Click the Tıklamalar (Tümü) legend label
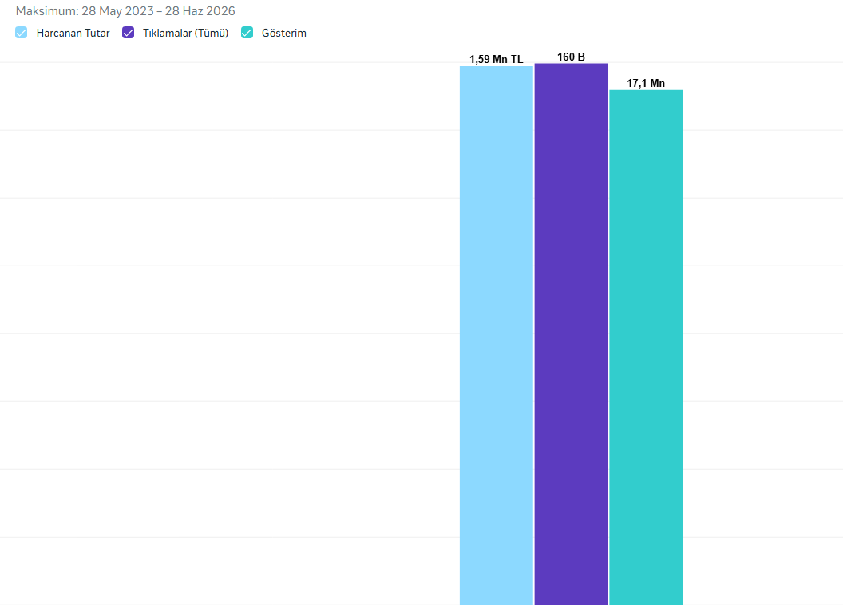Viewport: 843px width, 611px height. (185, 33)
